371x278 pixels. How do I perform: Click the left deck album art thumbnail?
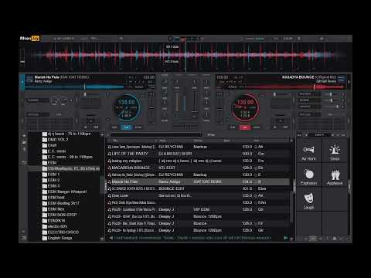click(x=29, y=79)
